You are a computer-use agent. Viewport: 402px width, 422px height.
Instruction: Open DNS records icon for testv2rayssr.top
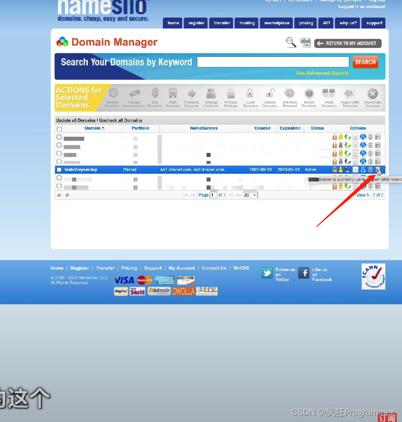[x=377, y=169]
